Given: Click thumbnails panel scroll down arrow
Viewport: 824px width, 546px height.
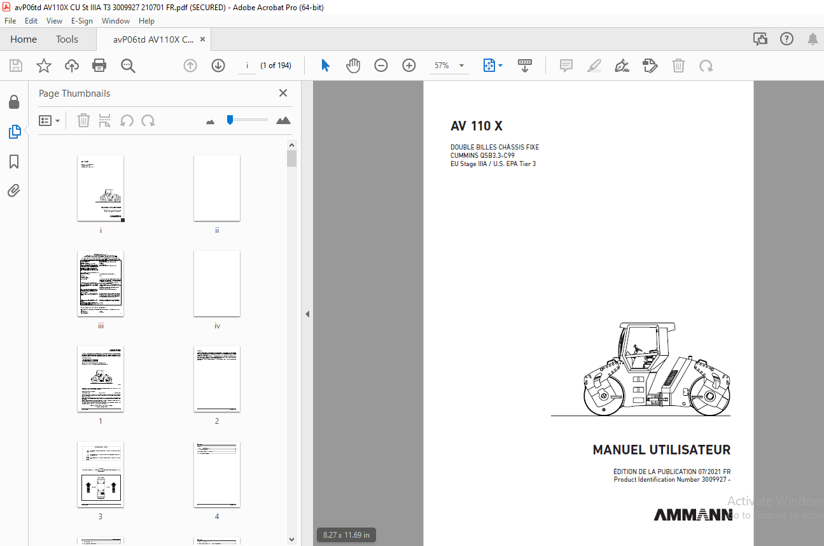Looking at the screenshot, I should tap(292, 540).
